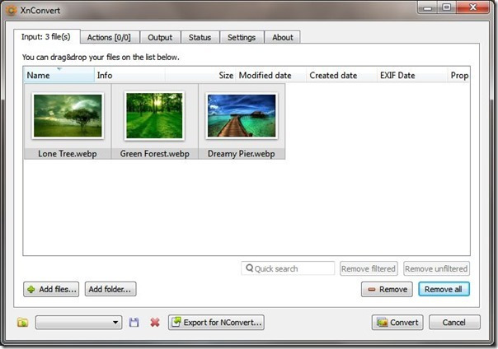This screenshot has height=349, width=498.
Task: Select the Lone Tree.webp thumbnail
Action: 68,116
